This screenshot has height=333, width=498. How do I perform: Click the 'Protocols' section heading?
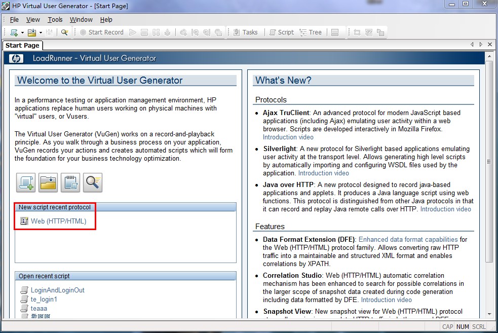click(271, 100)
